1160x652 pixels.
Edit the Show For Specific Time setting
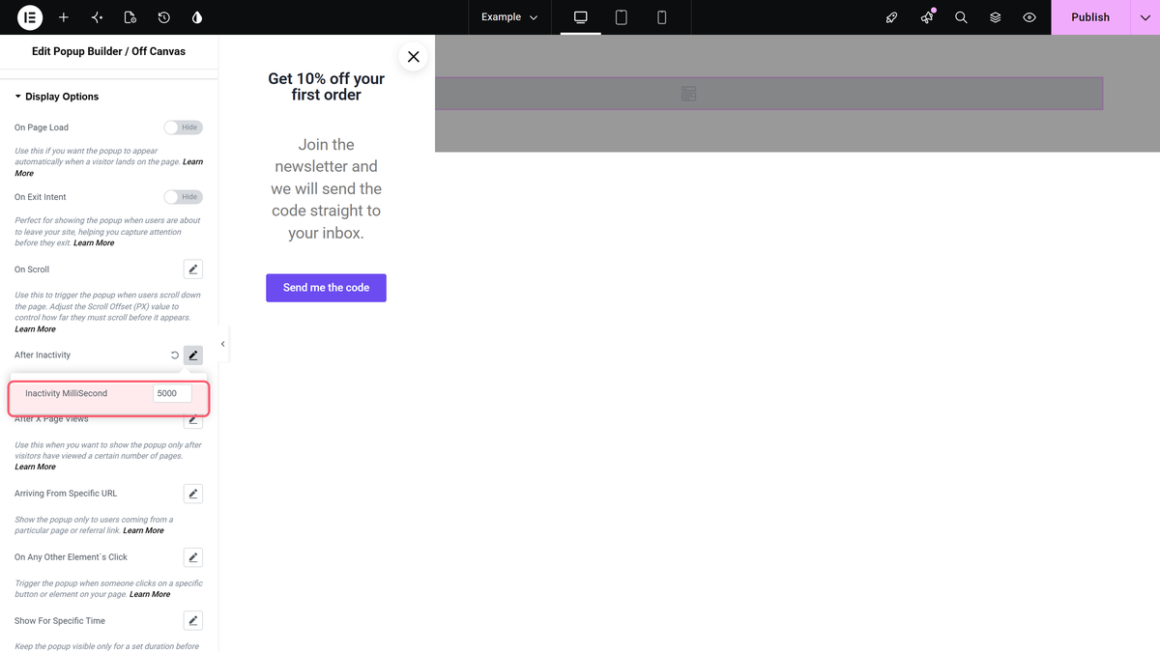point(193,621)
